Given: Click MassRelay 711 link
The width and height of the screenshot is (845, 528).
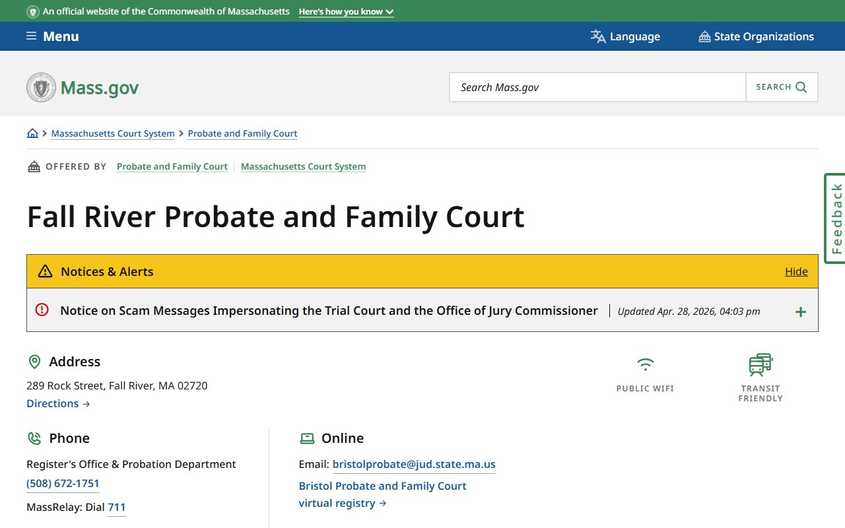Looking at the screenshot, I should [117, 508].
